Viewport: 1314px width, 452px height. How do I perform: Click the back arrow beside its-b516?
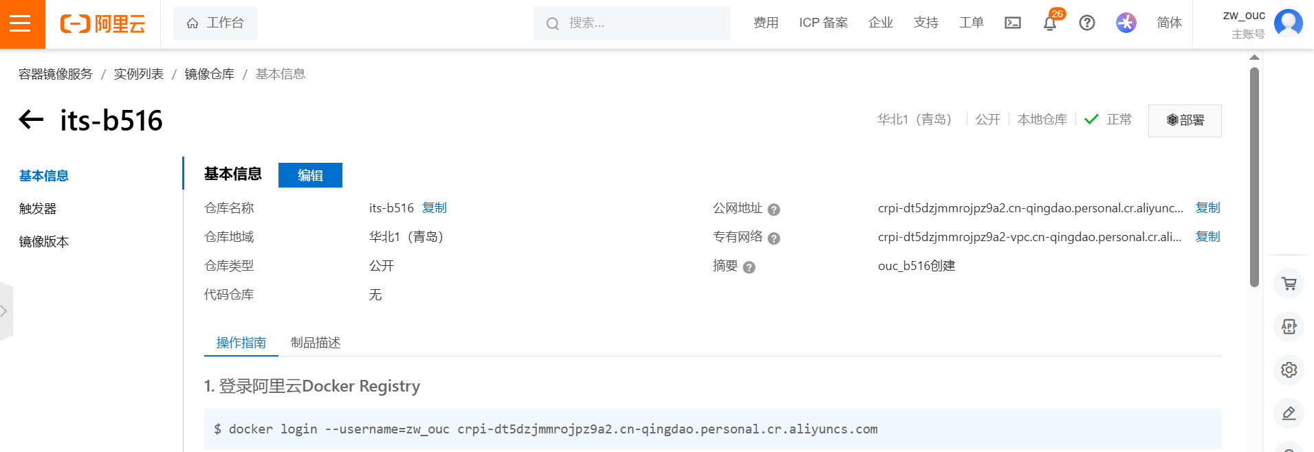[x=31, y=120]
